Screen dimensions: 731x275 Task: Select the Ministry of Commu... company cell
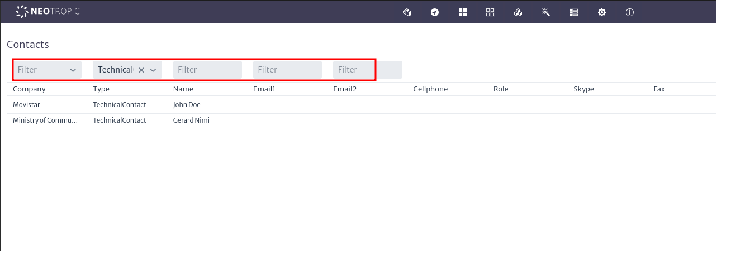coord(45,120)
